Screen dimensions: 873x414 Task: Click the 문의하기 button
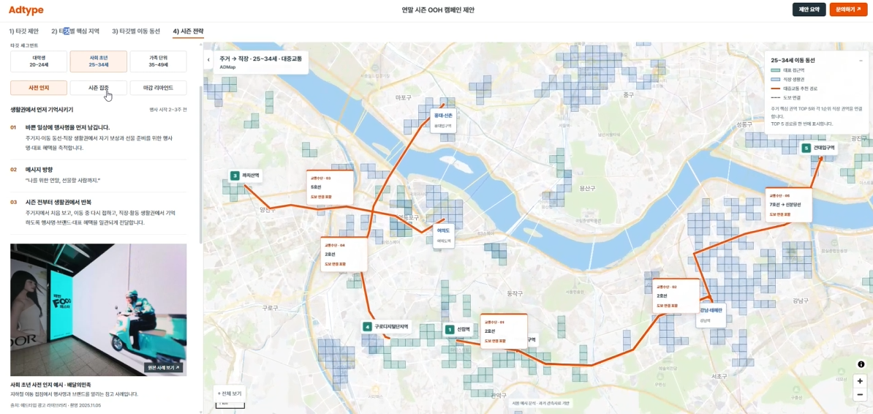[848, 10]
